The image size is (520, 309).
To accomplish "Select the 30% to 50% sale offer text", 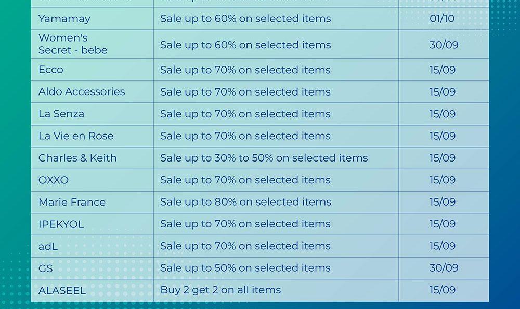I will tap(264, 158).
